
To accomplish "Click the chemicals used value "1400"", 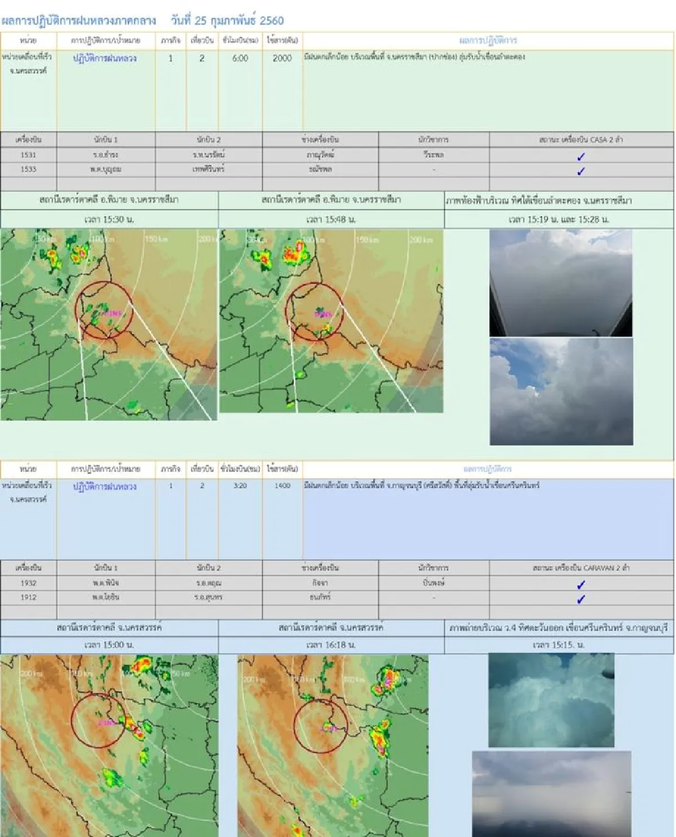I will coord(282,485).
